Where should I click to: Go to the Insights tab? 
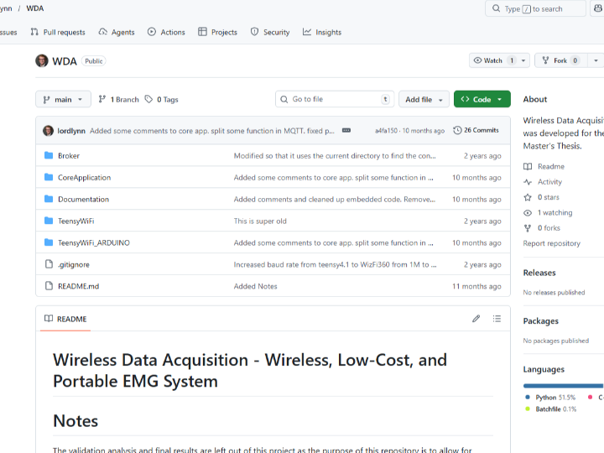tap(322, 32)
